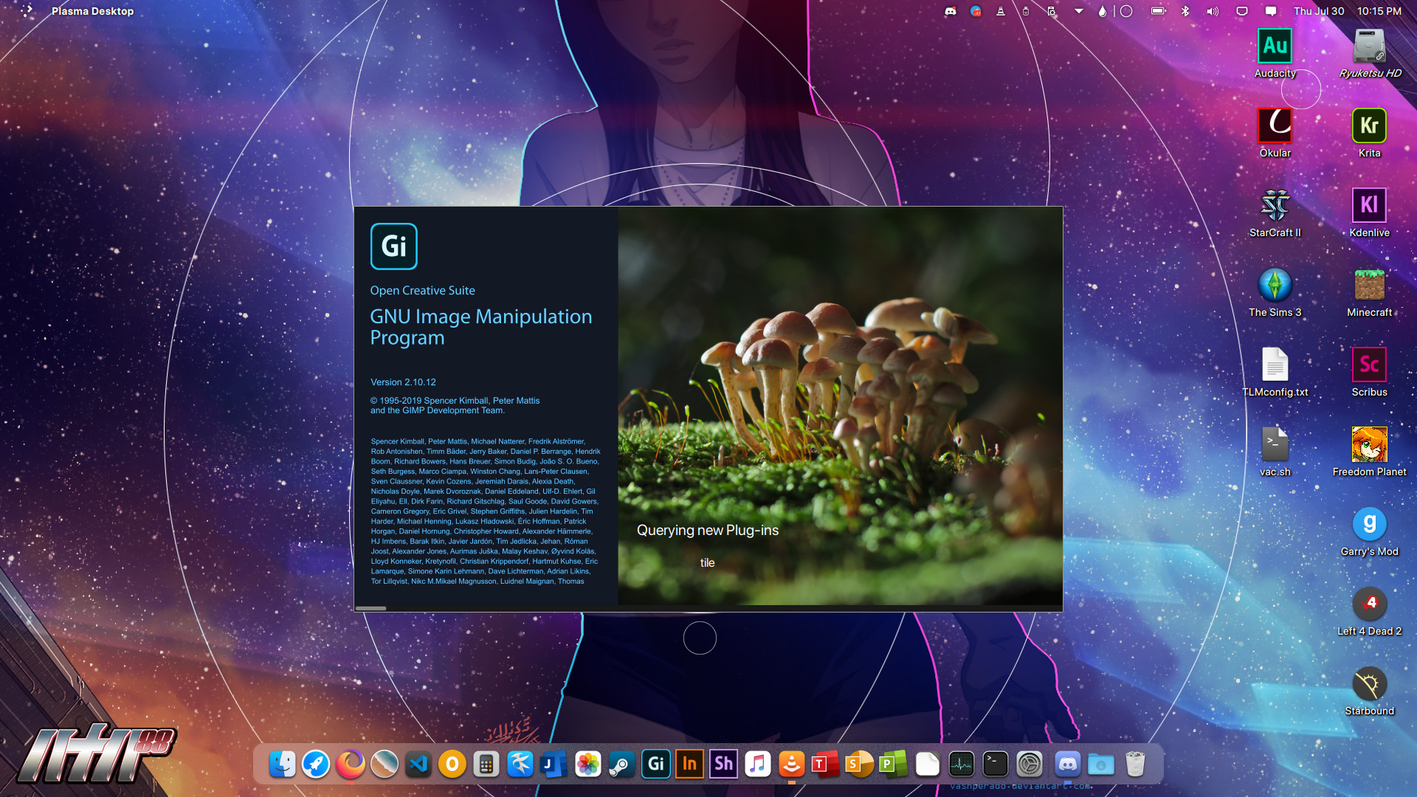Toggle Bluetooth from the tray icon
The image size is (1417, 797).
(1185, 11)
